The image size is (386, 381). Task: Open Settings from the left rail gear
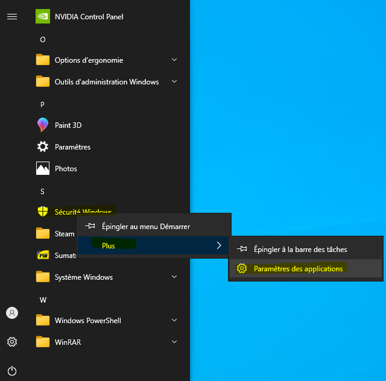pos(12,342)
